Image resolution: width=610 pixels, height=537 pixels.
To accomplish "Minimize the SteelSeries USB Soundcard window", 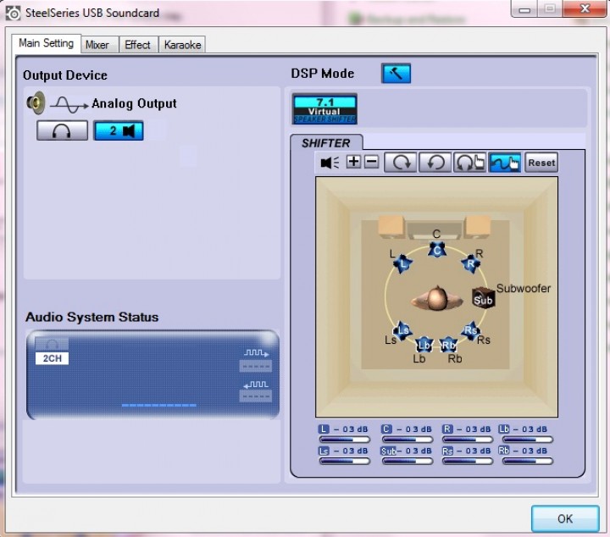I will 524,9.
